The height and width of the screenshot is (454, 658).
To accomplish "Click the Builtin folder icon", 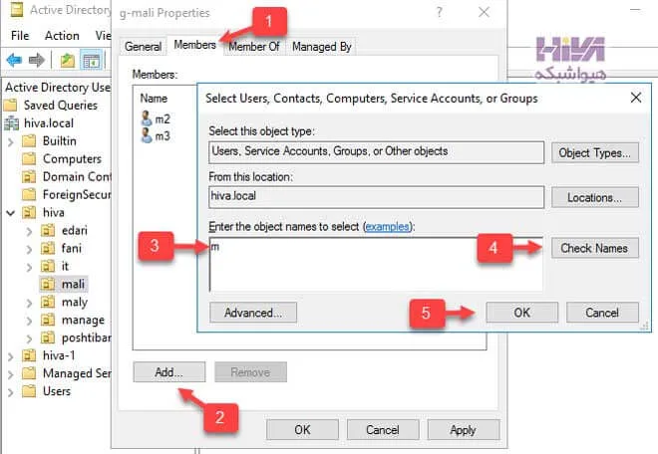I will point(29,140).
